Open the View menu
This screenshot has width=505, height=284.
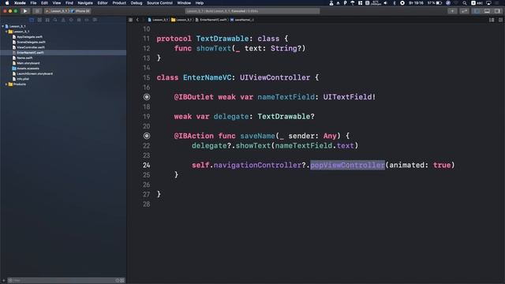[x=57, y=3]
